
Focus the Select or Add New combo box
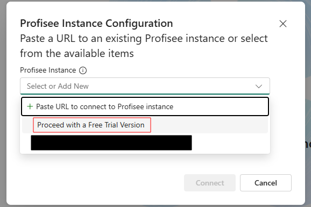(145, 86)
